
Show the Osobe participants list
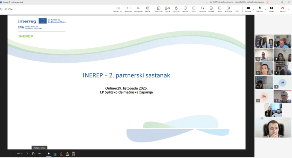(x=167, y=9)
